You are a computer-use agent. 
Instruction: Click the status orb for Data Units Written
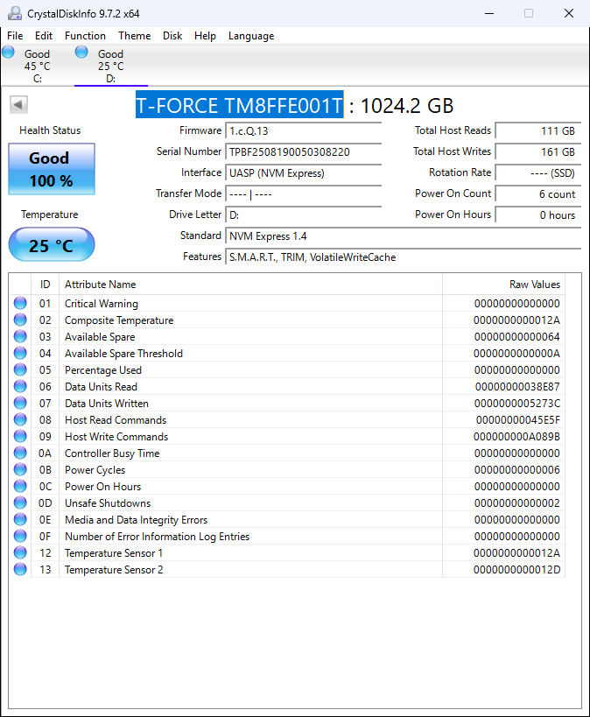pos(20,403)
